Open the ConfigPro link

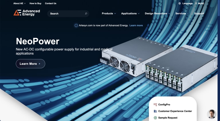(164, 105)
